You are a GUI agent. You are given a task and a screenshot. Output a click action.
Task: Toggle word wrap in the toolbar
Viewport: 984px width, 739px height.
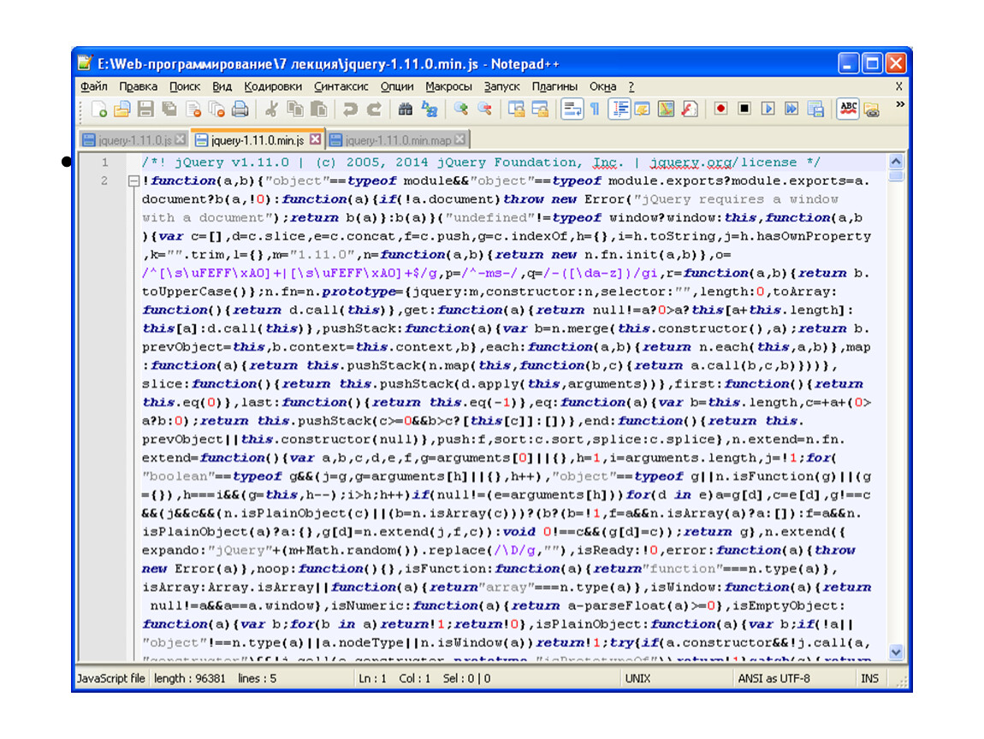[571, 109]
